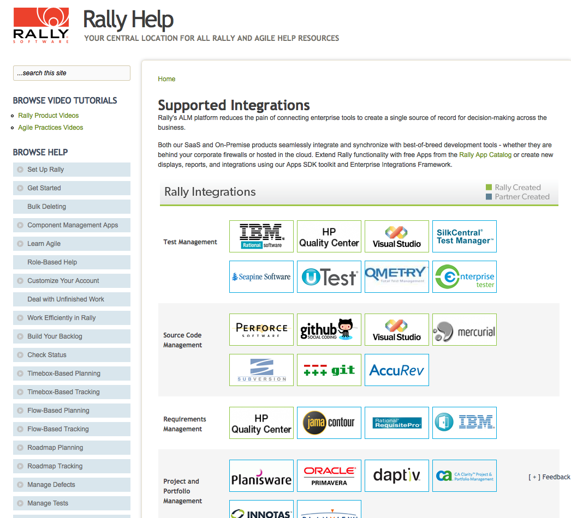Open the AccuRev integration tile
The height and width of the screenshot is (518, 571).
[396, 370]
